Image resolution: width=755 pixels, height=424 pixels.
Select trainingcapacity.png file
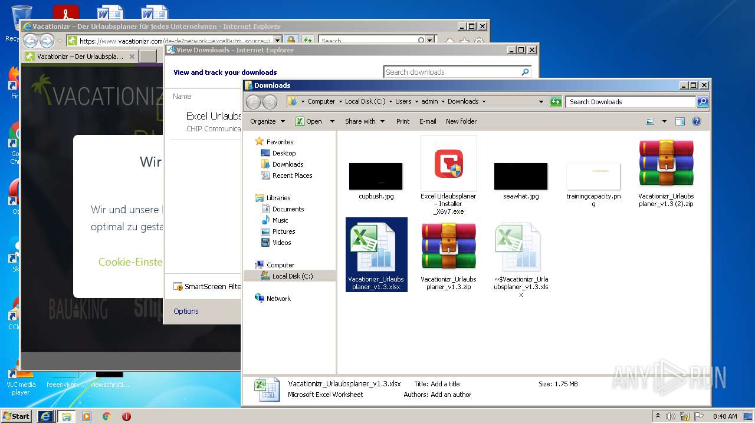click(x=593, y=185)
